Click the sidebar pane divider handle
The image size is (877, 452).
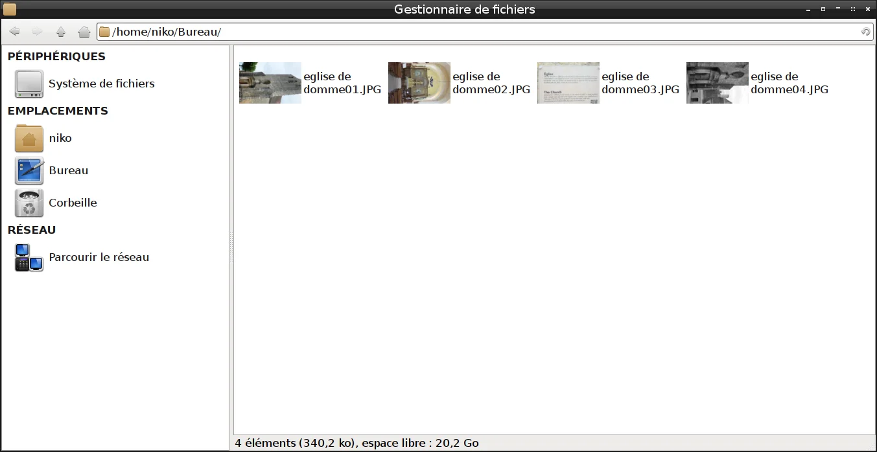231,247
